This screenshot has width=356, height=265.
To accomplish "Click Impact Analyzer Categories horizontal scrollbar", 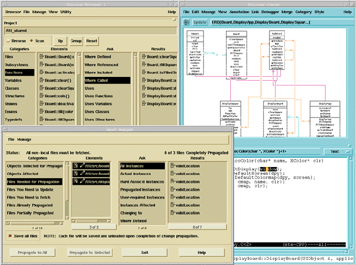I will pos(34,224).
